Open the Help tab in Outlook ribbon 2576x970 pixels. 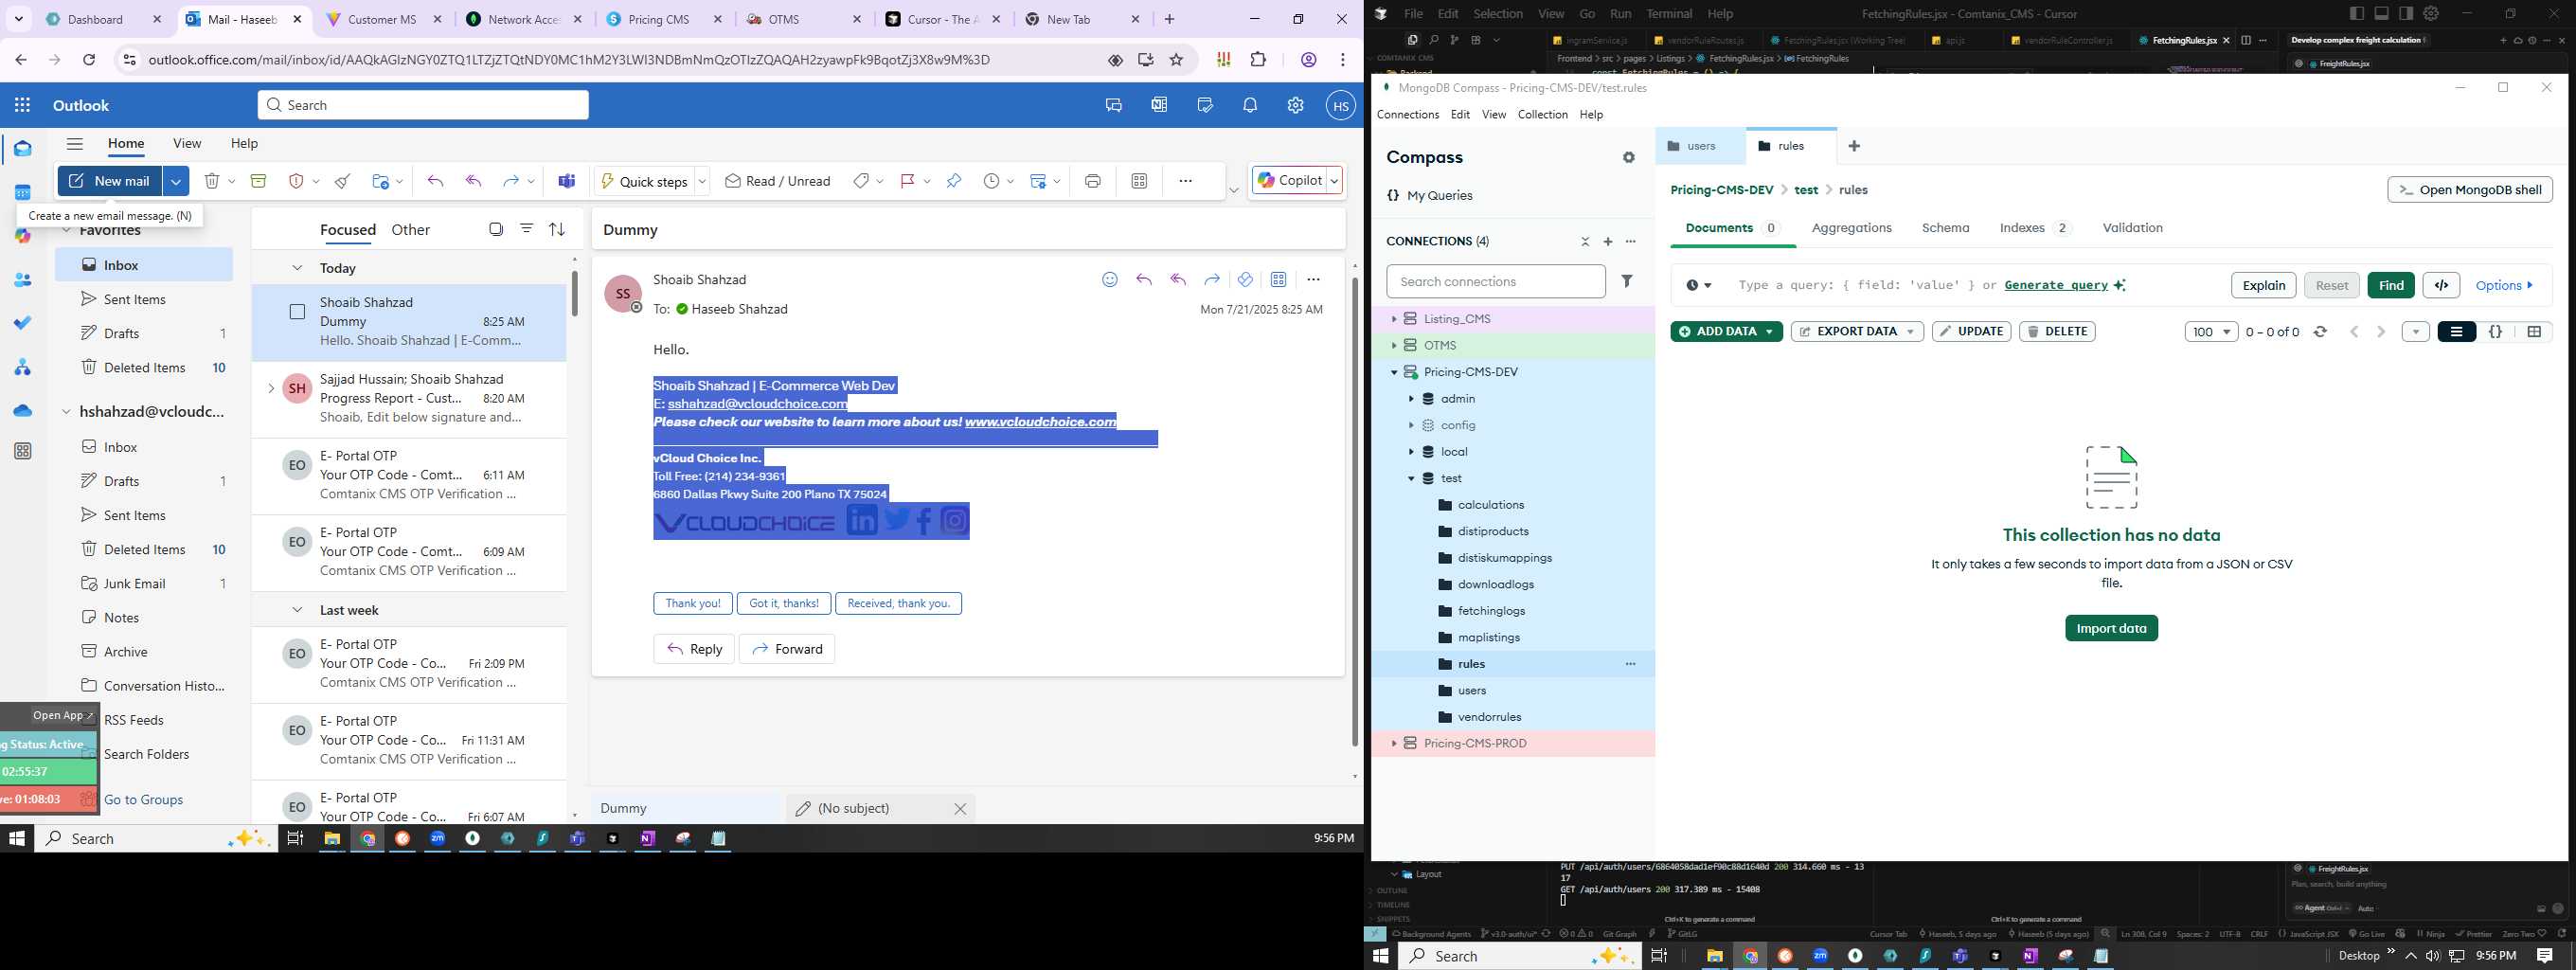(x=244, y=143)
